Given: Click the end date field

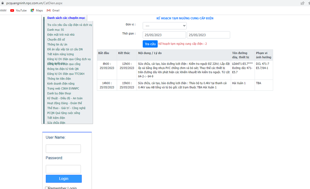Looking at the screenshot, I should (x=208, y=35).
